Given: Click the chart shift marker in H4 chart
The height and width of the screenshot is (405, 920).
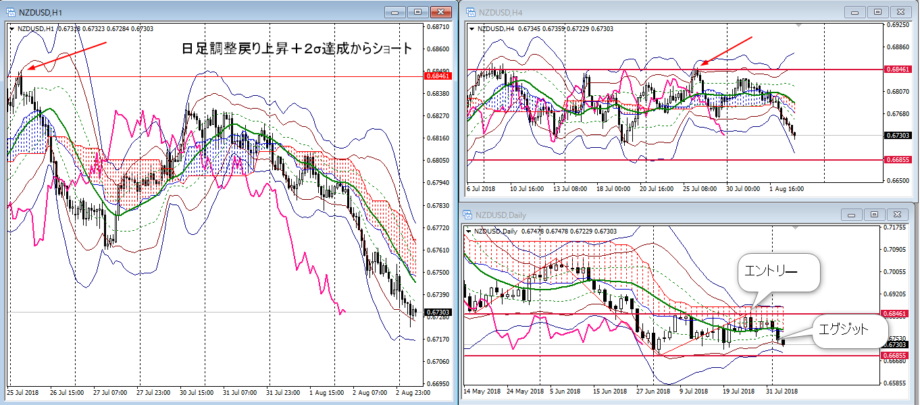Looking at the screenshot, I should 799,25.
